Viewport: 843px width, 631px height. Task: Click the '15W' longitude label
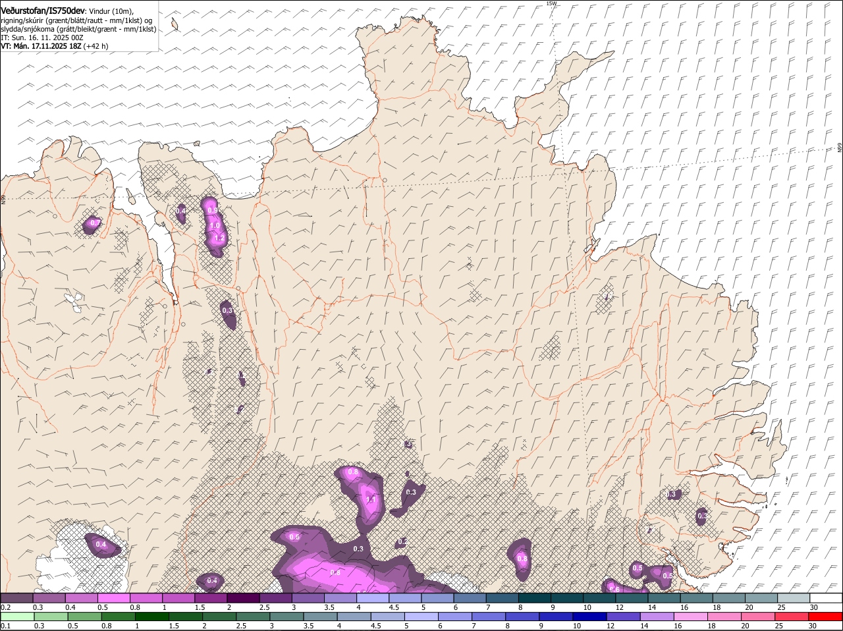tap(552, 3)
